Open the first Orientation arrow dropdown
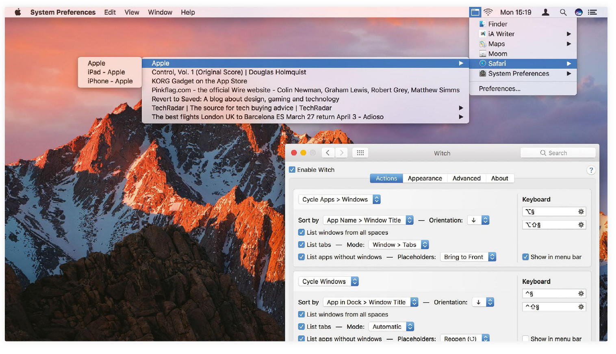The width and height of the screenshot is (616, 354). coord(478,220)
